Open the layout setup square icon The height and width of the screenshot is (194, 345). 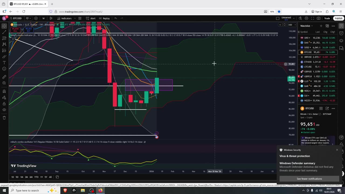278,18
